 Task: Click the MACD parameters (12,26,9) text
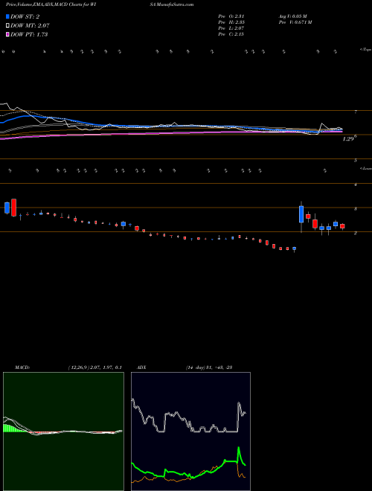[x=94, y=368]
